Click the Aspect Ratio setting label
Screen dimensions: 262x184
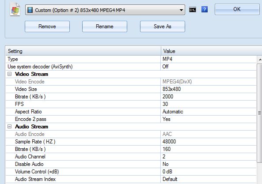28,112
